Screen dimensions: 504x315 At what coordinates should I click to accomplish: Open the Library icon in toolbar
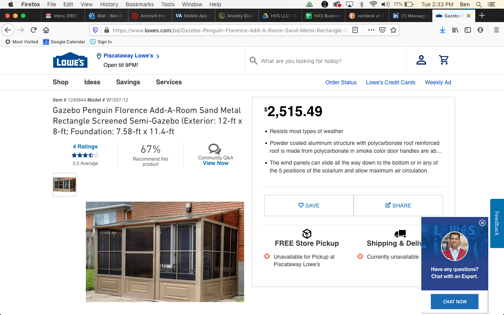pos(455,30)
